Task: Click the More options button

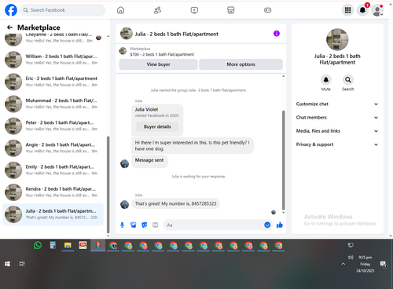Action: (x=241, y=64)
